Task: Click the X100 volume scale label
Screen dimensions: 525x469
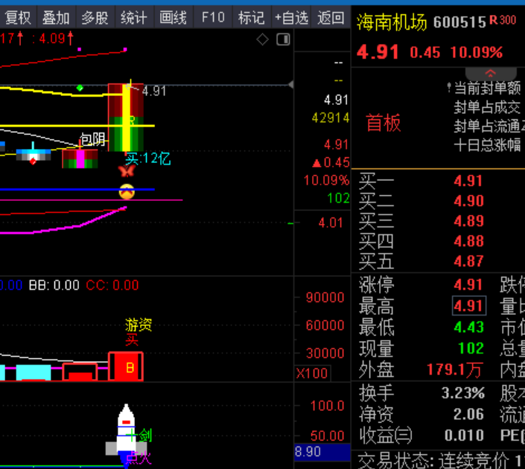Action: (x=312, y=373)
